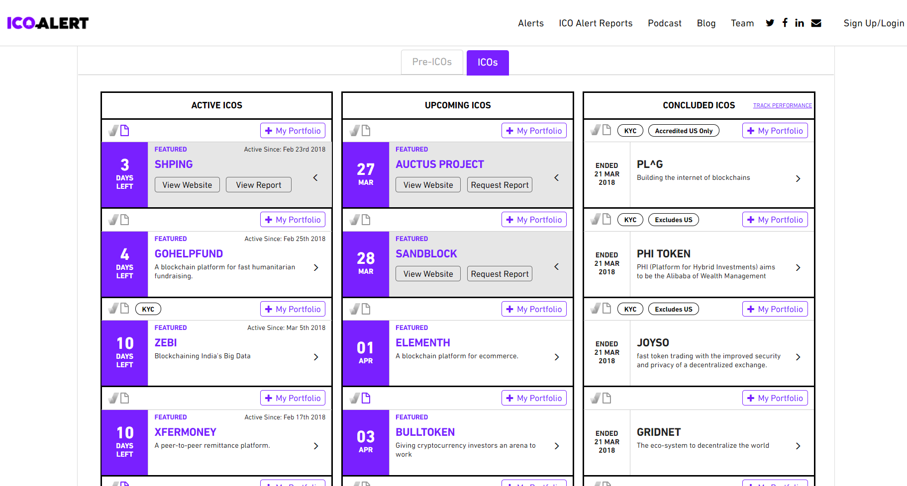Screen dimensions: 907x486
Task: Add Shping to My Portfolio
Action: 293,131
